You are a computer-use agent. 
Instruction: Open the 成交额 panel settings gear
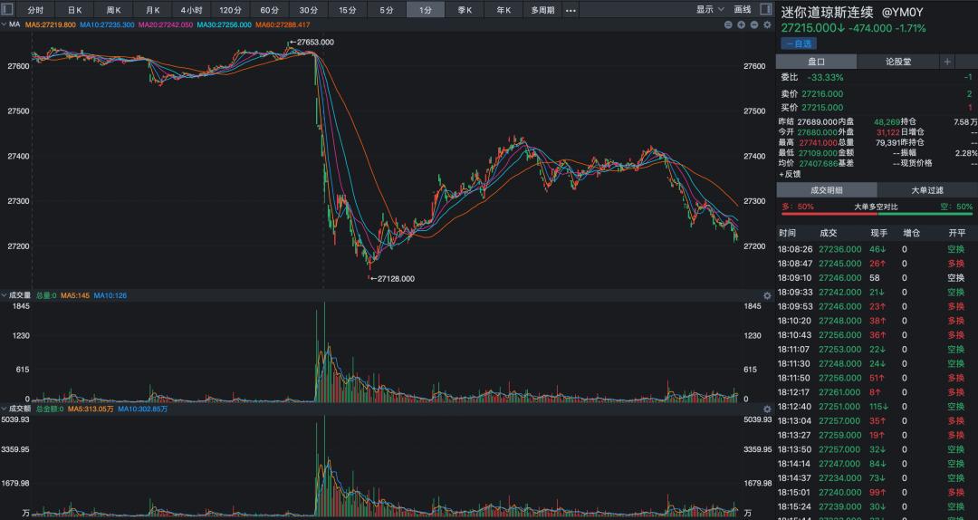pos(767,409)
